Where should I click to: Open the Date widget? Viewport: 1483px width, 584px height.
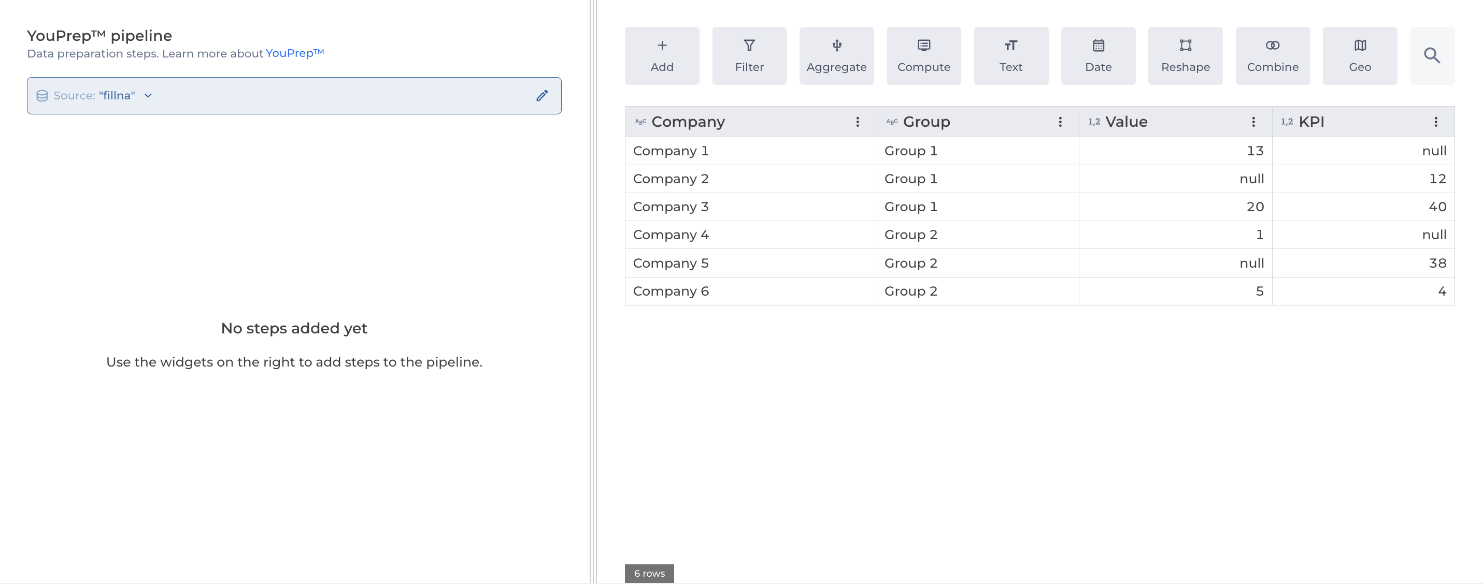[1098, 56]
